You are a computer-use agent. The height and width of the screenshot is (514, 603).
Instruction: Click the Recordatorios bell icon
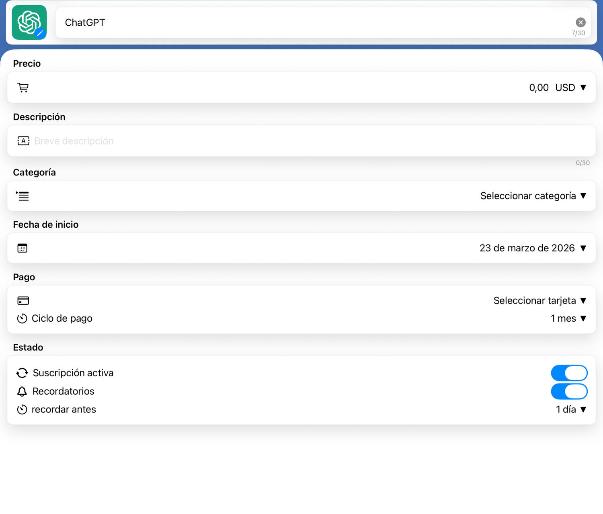click(22, 391)
